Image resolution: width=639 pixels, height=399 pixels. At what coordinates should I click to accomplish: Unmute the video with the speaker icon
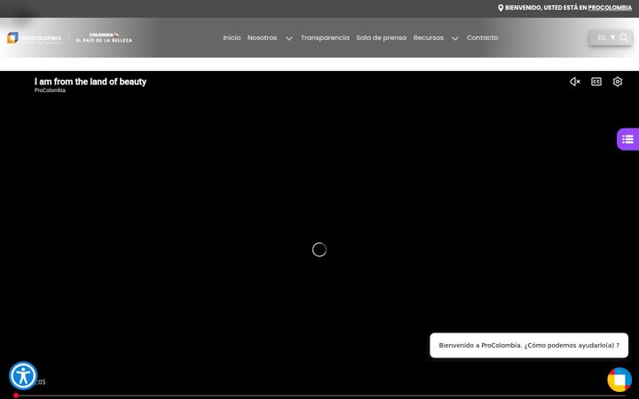click(x=575, y=82)
